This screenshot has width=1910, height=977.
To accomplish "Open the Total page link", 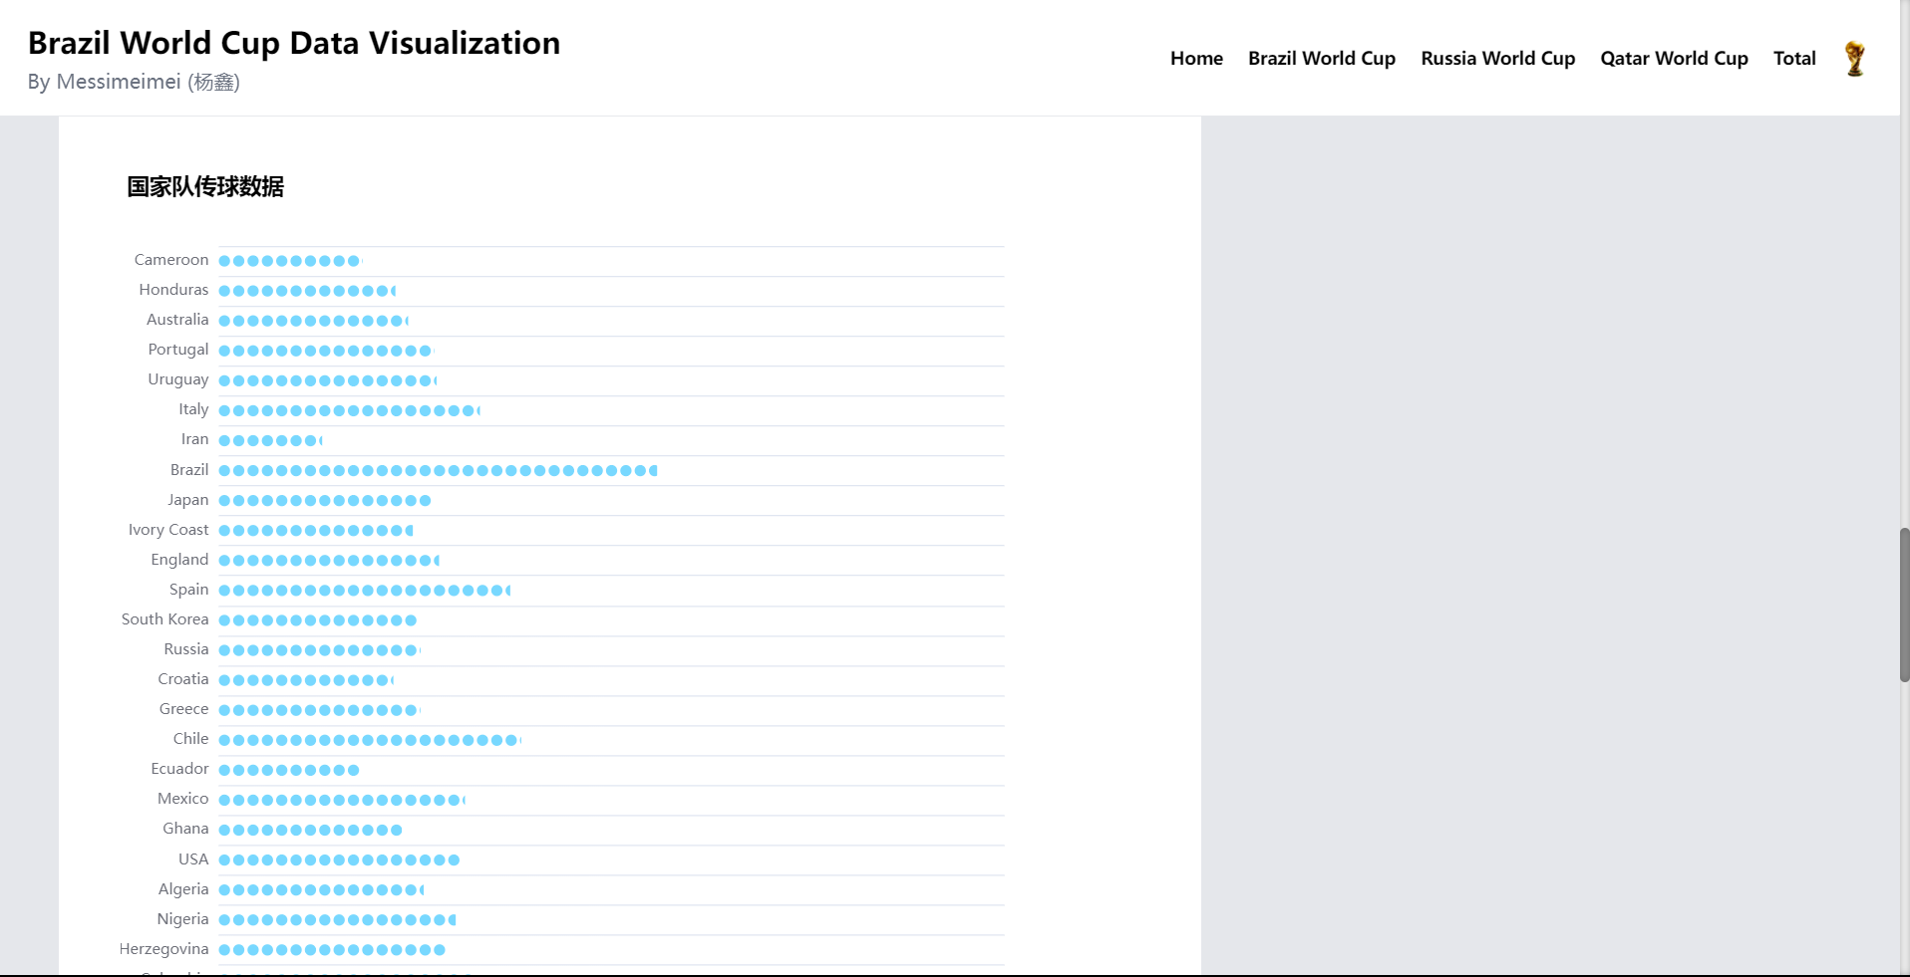I will click(x=1794, y=59).
